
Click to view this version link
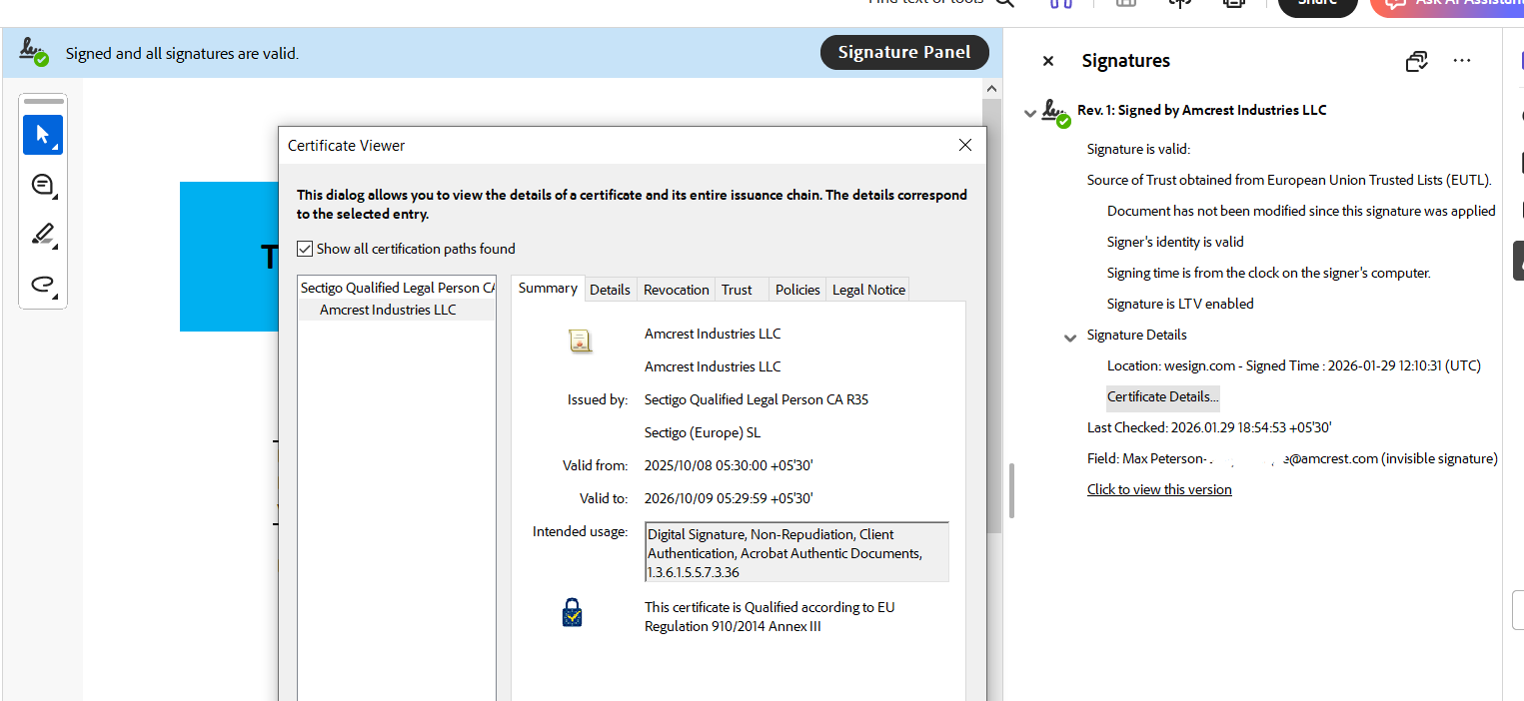(x=1159, y=489)
